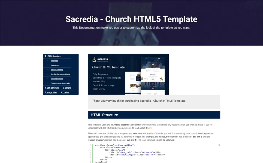The image size is (263, 163).
Task: Click the HTML Structure section heading bar
Action: point(154,115)
